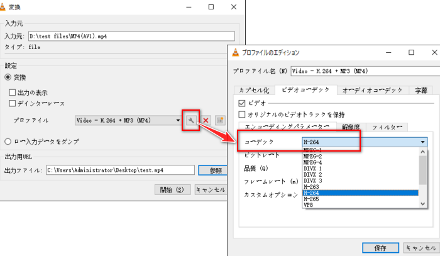
Task: Click codec list scrollbar thumb
Action: [x=422, y=170]
